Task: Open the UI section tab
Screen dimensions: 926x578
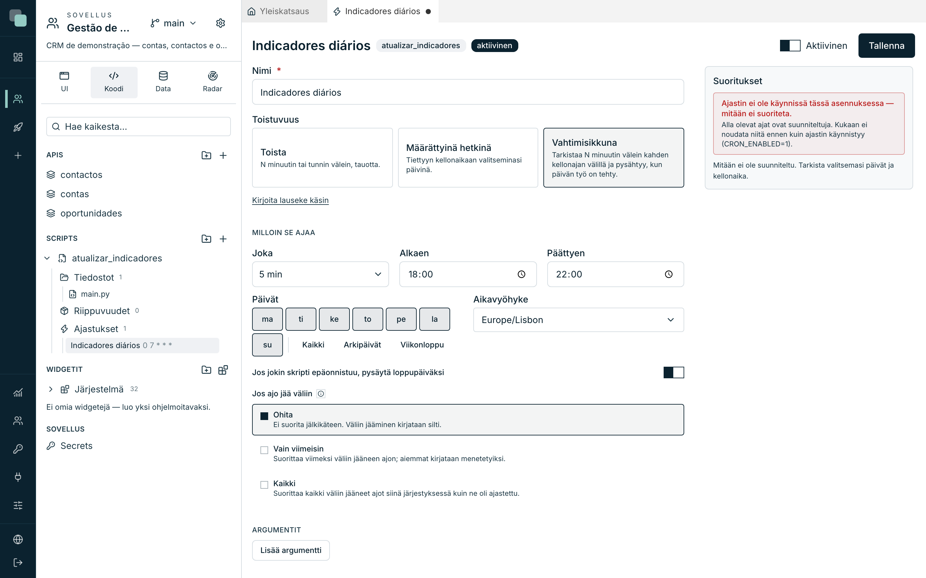Action: tap(64, 82)
